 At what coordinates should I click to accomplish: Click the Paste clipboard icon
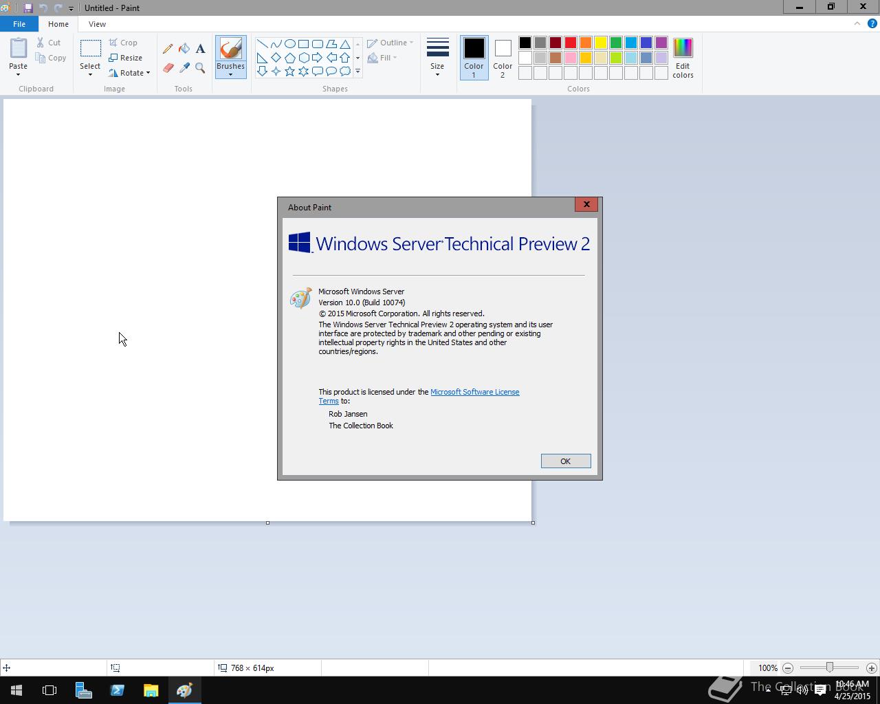pos(19,48)
